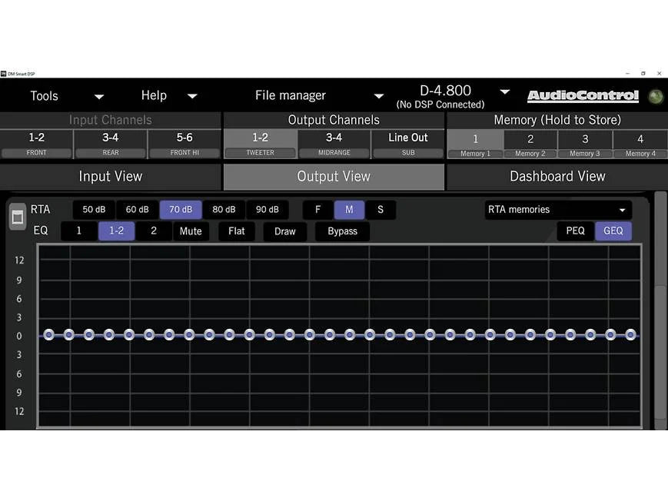The image size is (668, 501).
Task: Select RTA speed F (fast)
Action: point(317,210)
